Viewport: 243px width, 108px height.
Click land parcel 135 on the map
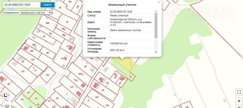point(23,71)
